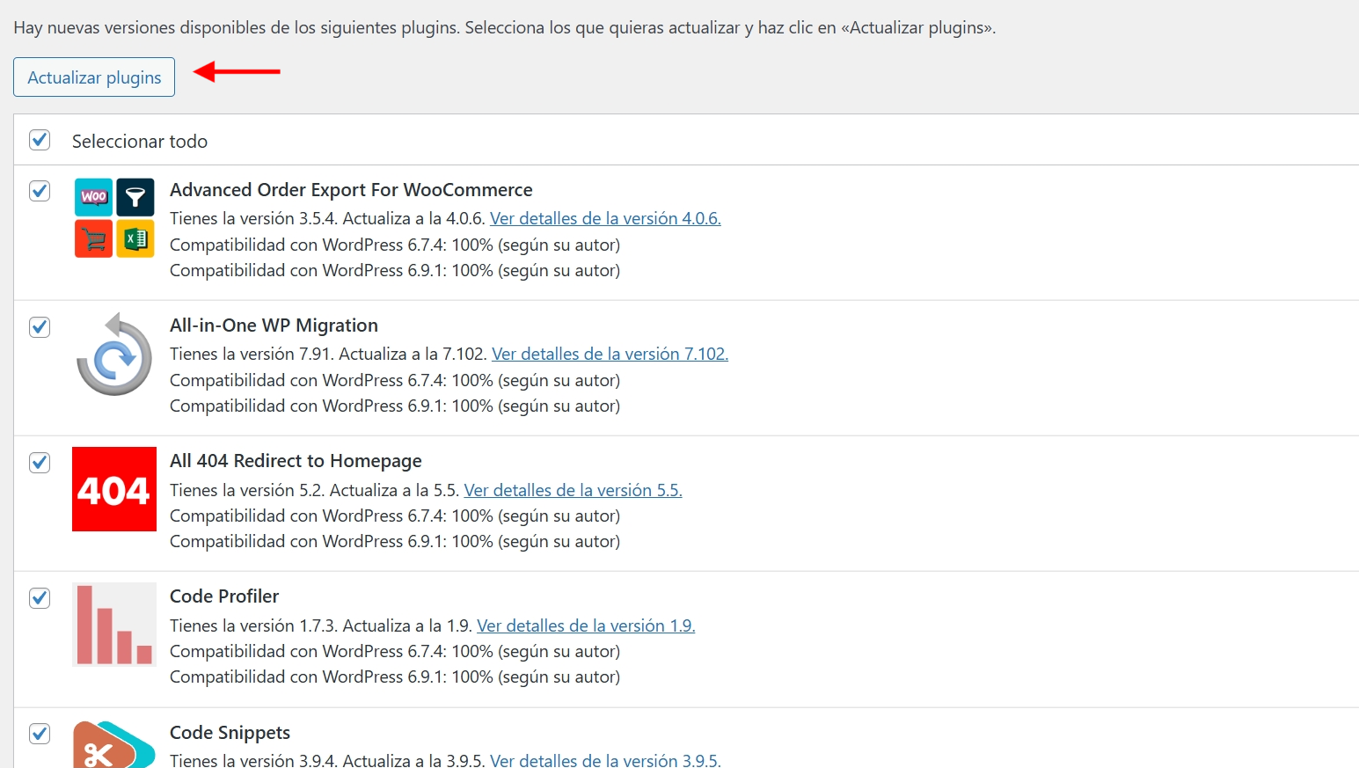Click the Seleccionar todo label text
The height and width of the screenshot is (768, 1359).
click(140, 142)
